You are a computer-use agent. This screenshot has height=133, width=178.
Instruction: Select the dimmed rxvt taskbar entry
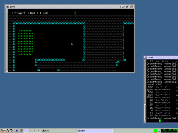tap(59, 130)
